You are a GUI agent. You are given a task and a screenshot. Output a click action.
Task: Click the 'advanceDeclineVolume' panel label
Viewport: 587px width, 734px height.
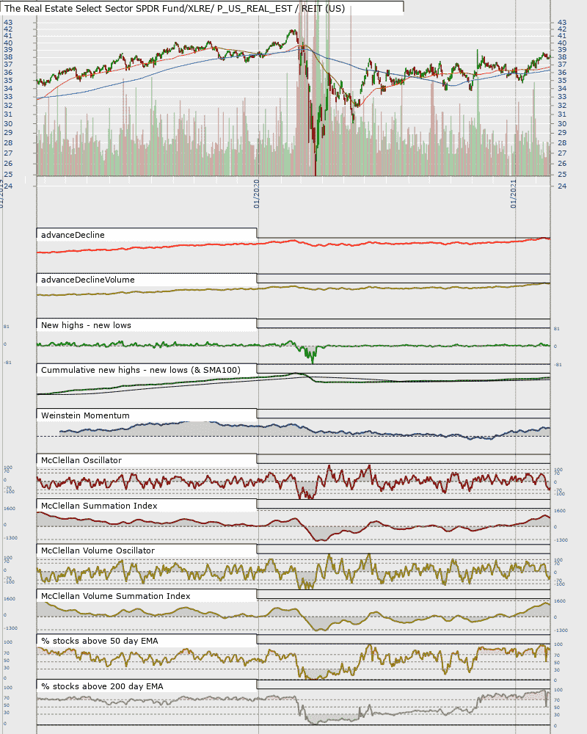point(88,280)
